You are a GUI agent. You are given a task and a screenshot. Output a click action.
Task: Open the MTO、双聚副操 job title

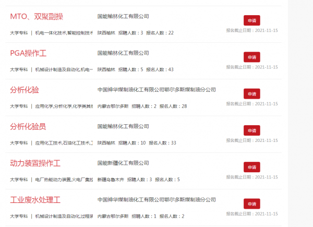point(37,17)
